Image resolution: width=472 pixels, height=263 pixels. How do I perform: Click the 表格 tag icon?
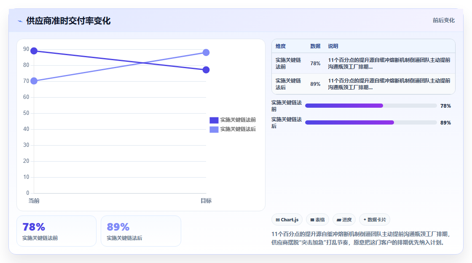pos(312,220)
